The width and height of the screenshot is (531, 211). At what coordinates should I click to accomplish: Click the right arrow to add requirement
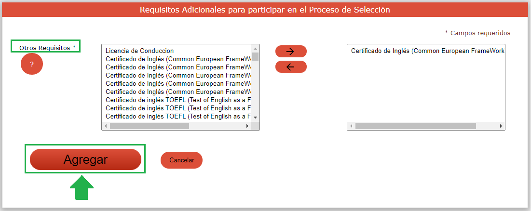(291, 51)
